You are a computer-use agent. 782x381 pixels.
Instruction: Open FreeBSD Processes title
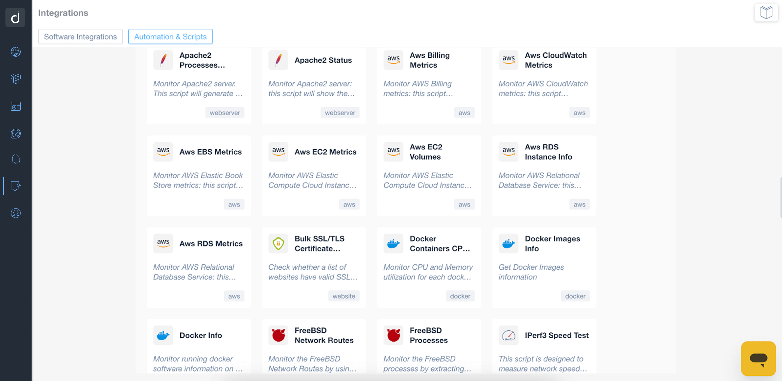(x=429, y=335)
